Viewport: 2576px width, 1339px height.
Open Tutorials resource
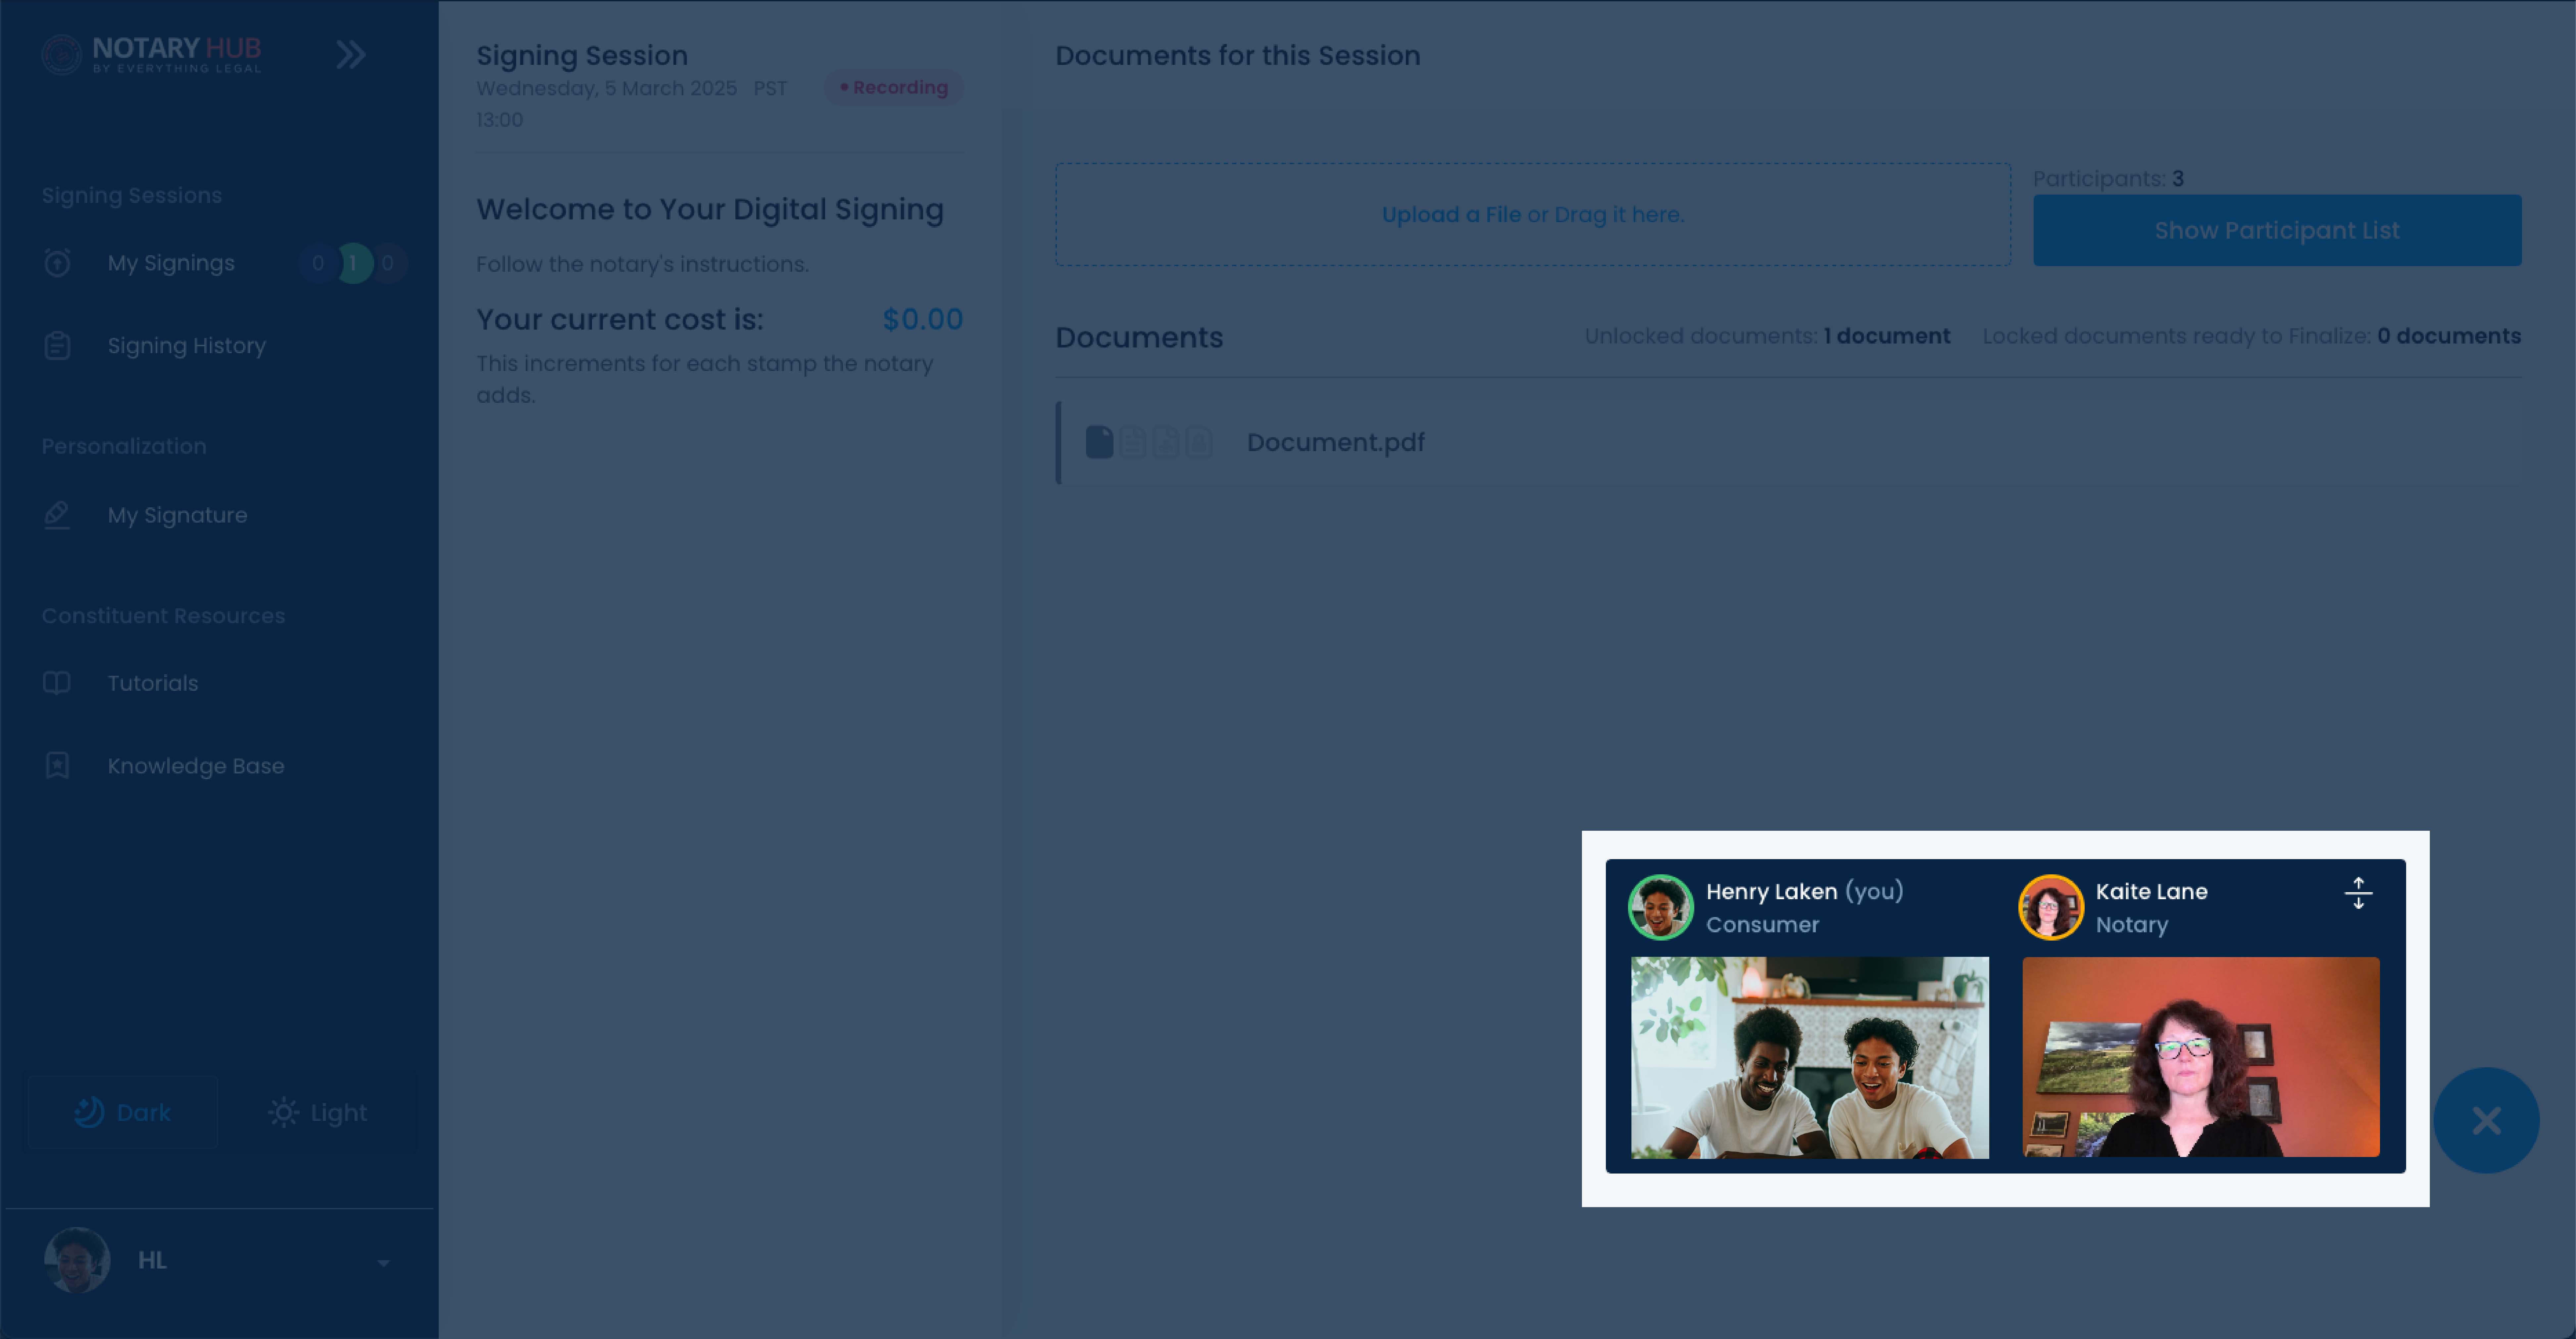click(x=153, y=683)
